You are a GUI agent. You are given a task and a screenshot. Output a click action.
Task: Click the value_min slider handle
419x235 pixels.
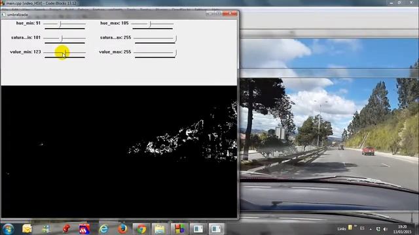tap(65, 53)
